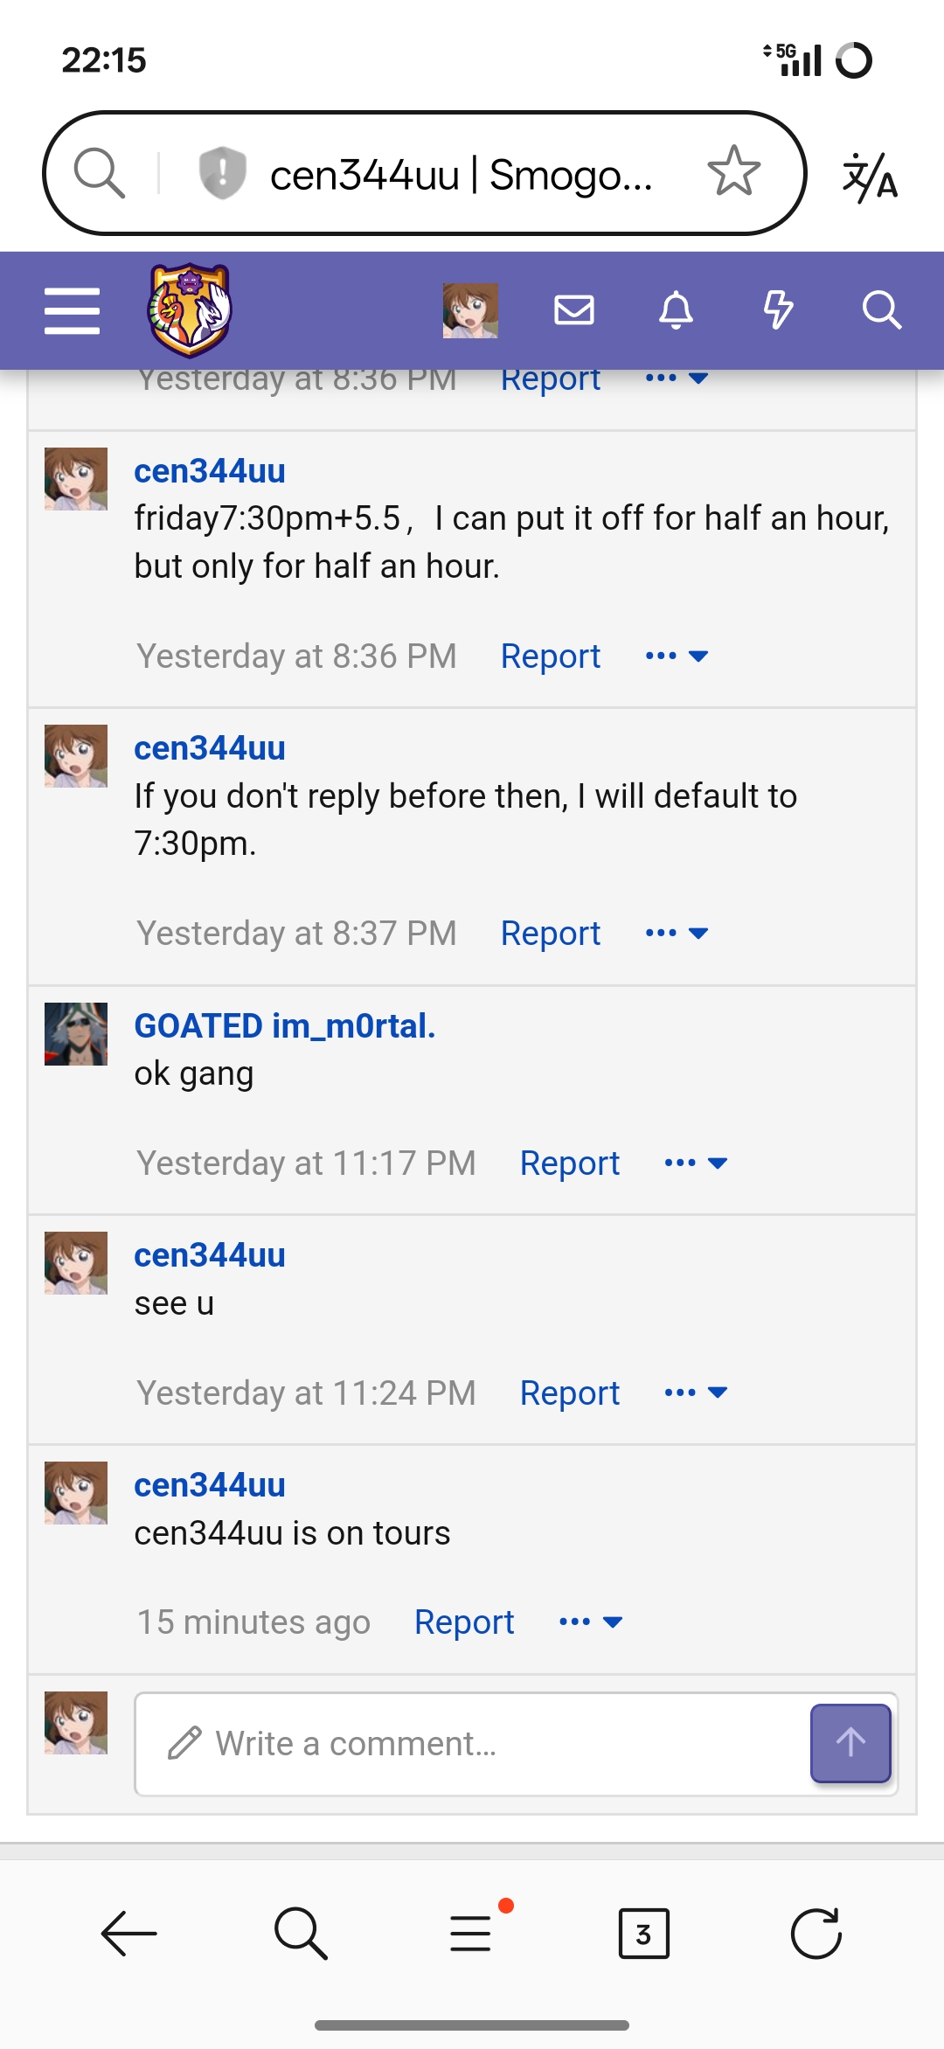Open forum search magnifier in purple header
Image resolution: width=944 pixels, height=2049 pixels.
click(x=881, y=310)
